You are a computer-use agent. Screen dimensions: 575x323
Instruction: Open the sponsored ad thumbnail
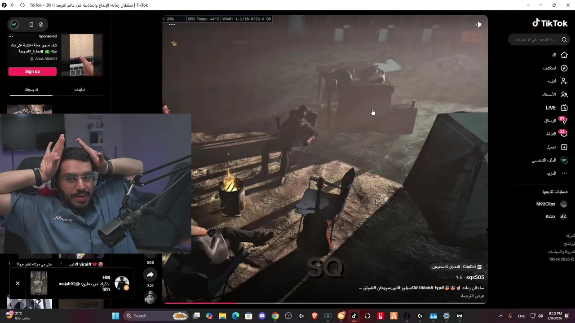(81, 55)
